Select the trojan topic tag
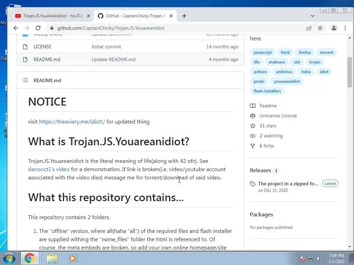This screenshot has height=265, width=354. coord(315,62)
